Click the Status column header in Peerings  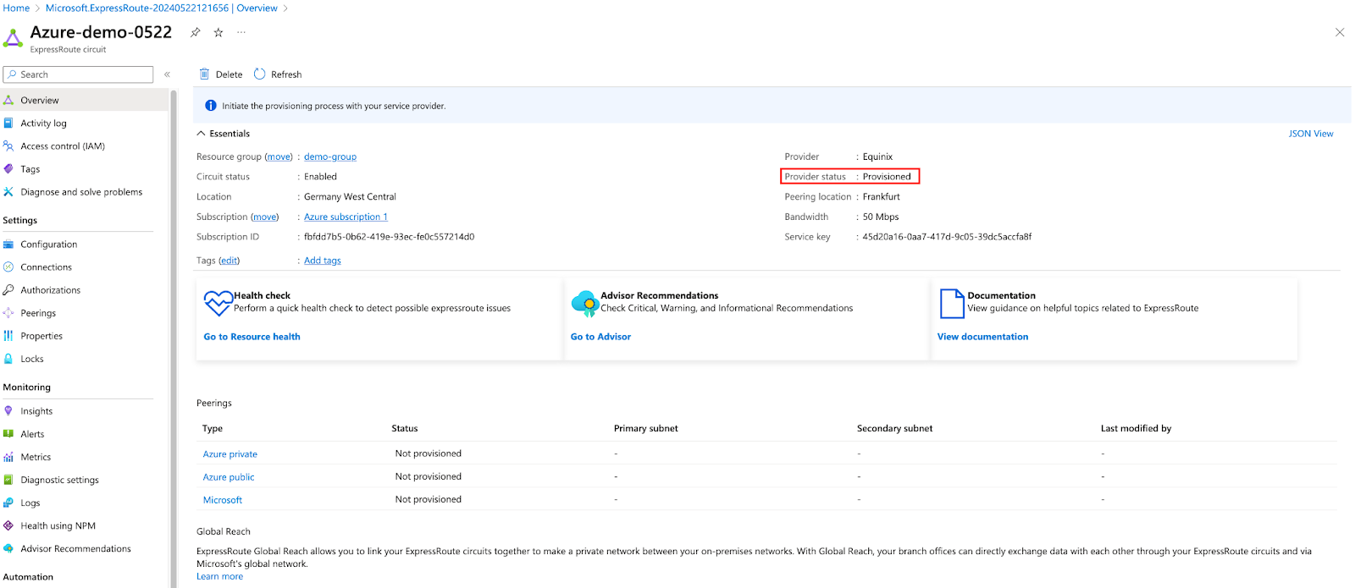tap(405, 428)
